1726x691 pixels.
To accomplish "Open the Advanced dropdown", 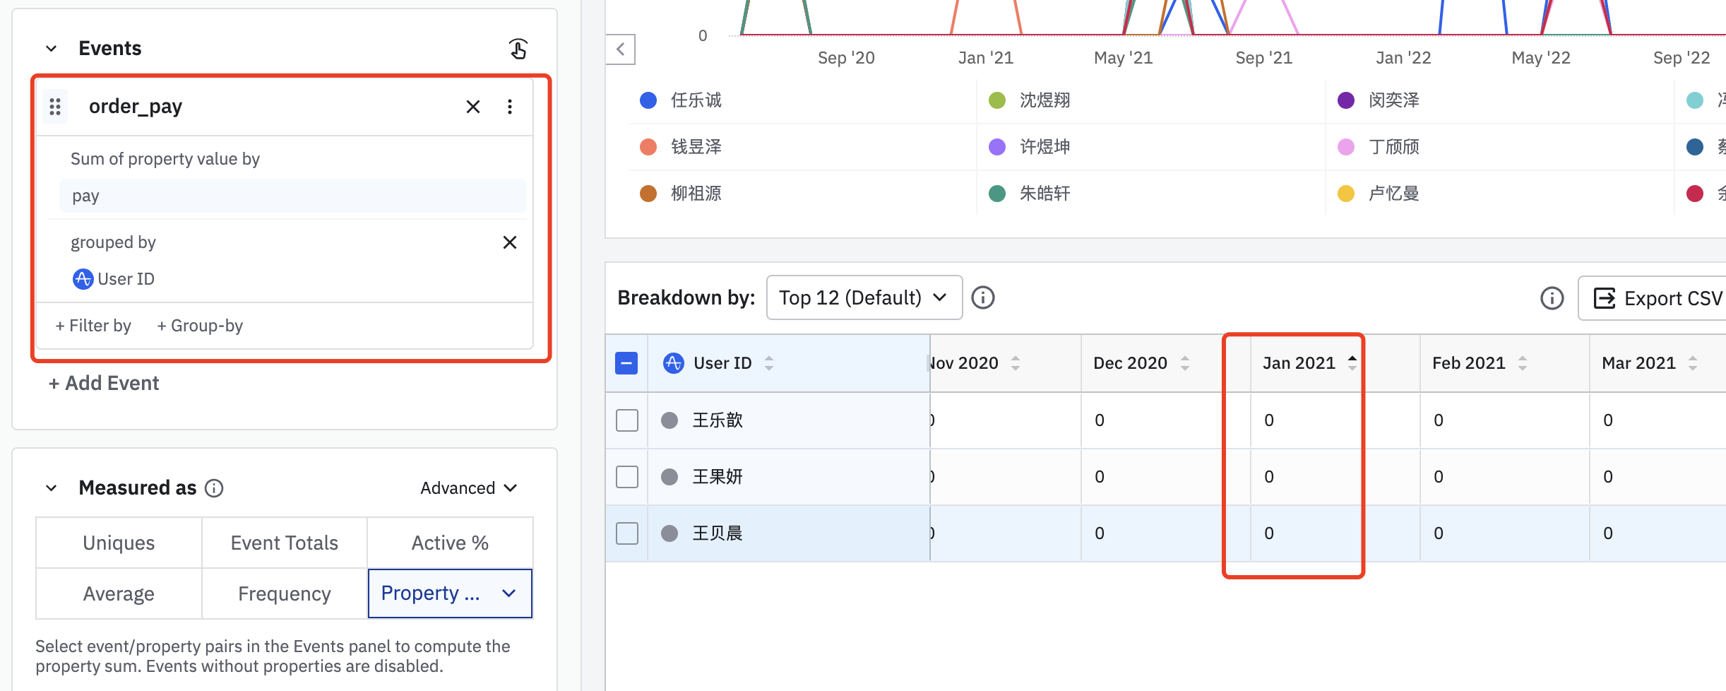I will pyautogui.click(x=469, y=488).
